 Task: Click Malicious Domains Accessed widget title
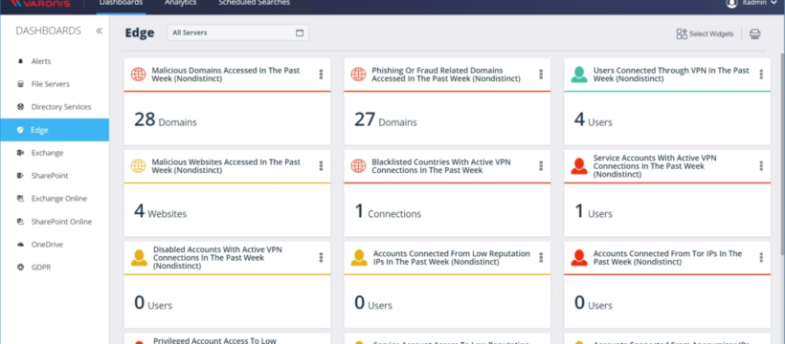[226, 75]
